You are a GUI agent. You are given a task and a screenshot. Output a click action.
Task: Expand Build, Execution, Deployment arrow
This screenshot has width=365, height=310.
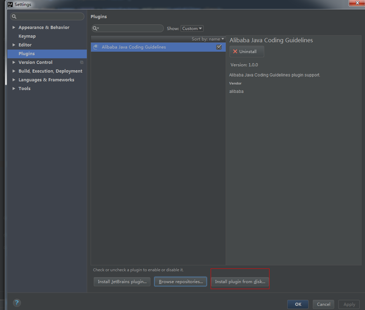point(14,71)
